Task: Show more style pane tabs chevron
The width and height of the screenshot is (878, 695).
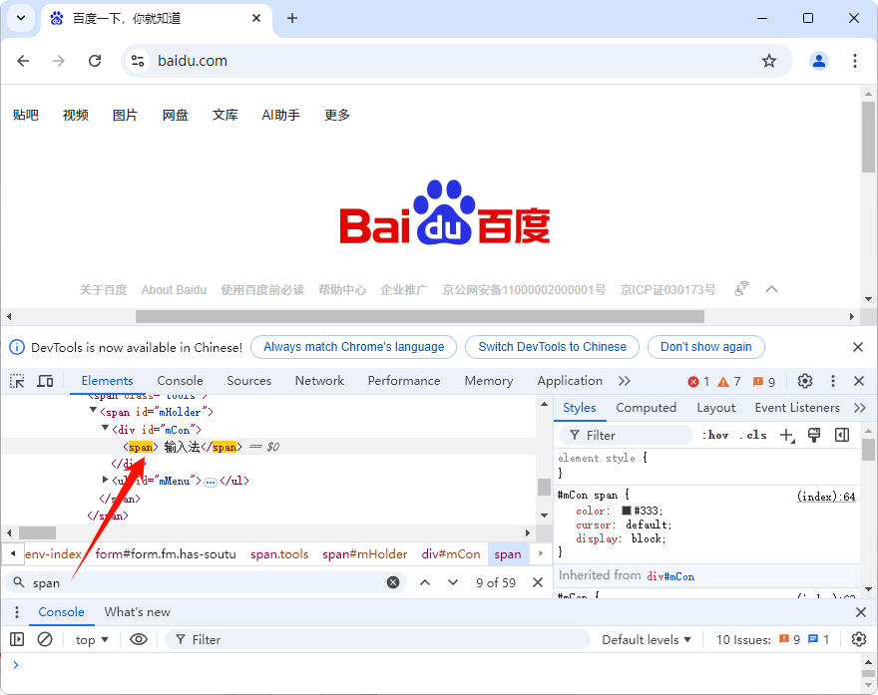Action: pyautogui.click(x=859, y=408)
